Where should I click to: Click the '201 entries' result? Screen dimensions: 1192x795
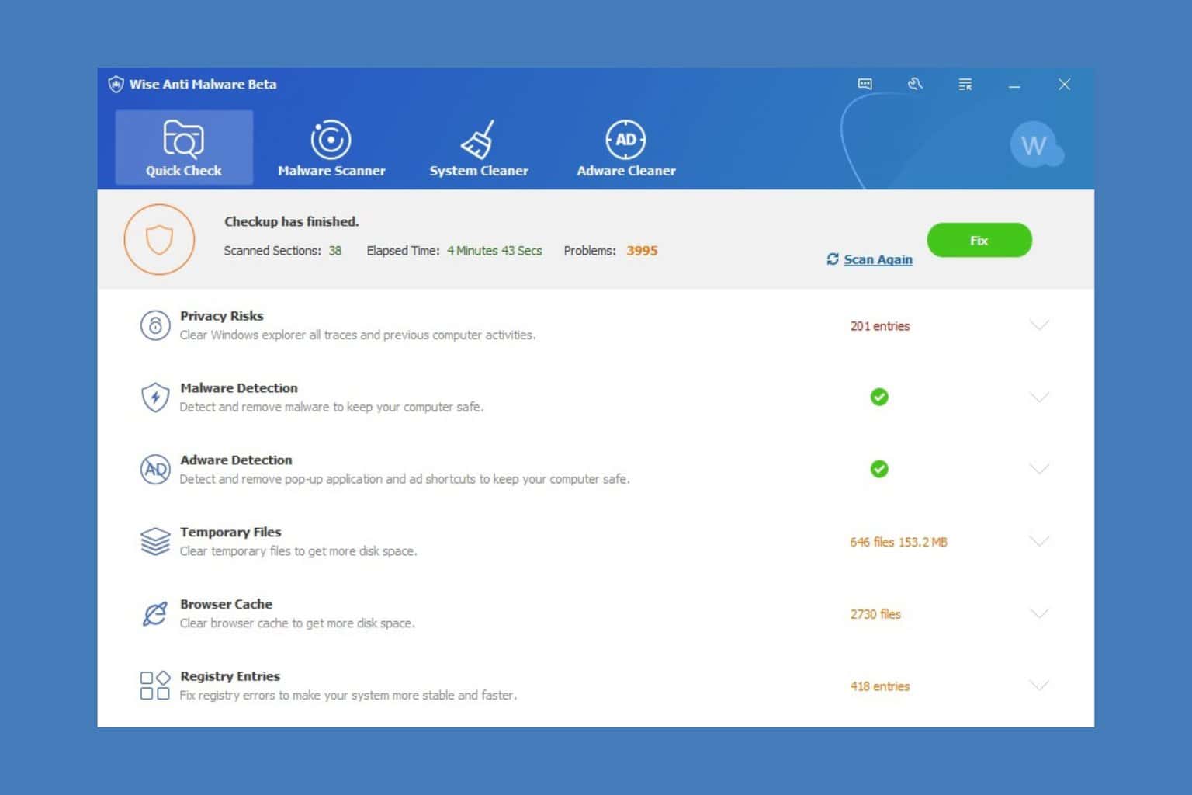(880, 326)
